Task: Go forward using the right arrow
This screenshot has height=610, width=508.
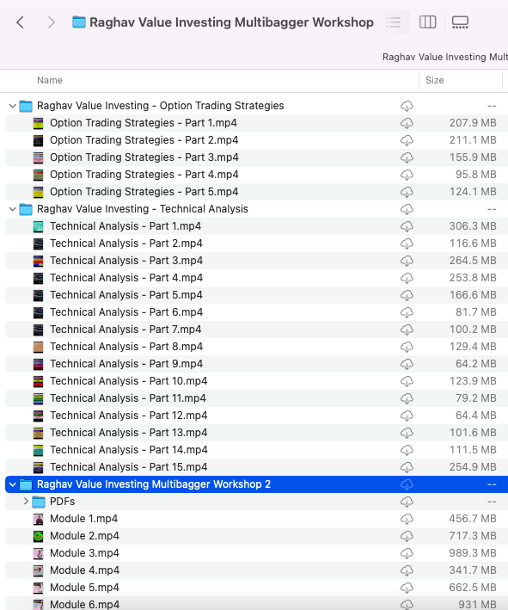Action: tap(51, 22)
